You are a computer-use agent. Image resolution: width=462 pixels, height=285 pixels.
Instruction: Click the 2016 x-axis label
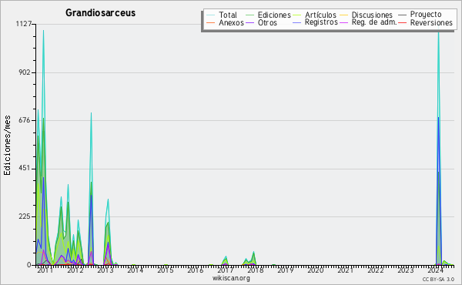(196, 270)
